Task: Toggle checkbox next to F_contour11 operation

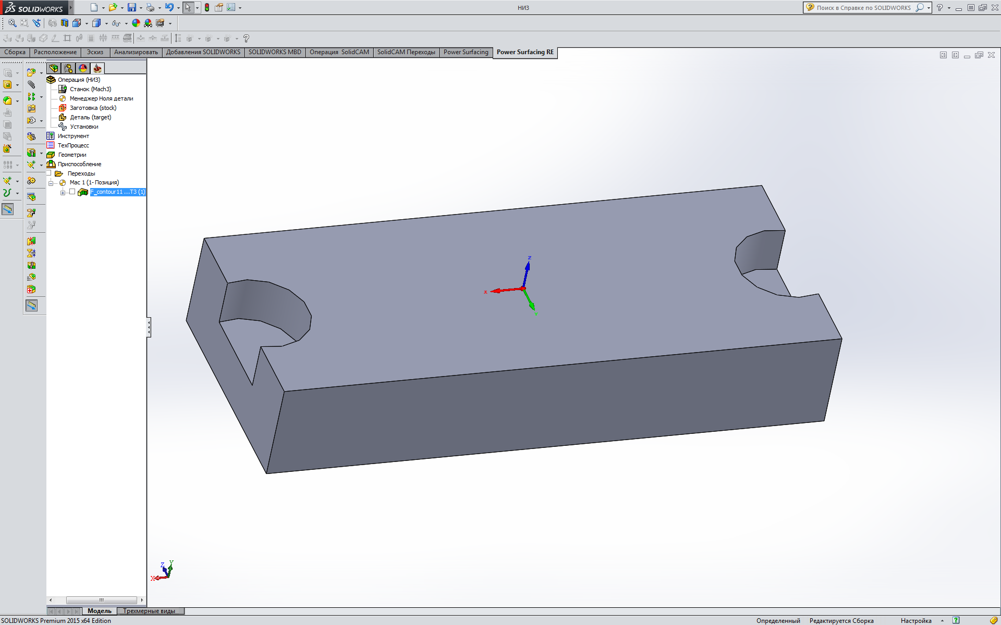Action: tap(72, 192)
